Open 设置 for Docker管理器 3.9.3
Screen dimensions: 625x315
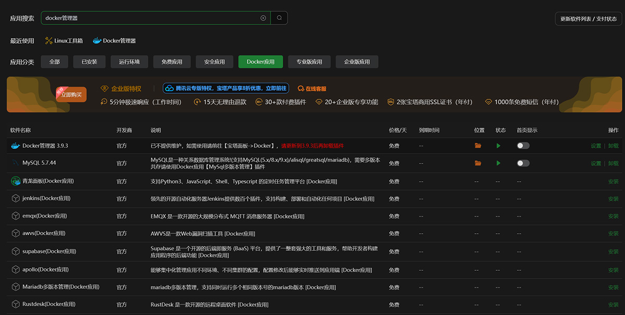596,146
